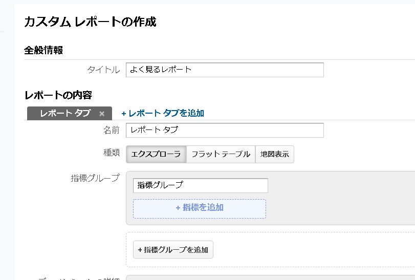Click the カスタム レポートの作成 heading

pos(90,22)
